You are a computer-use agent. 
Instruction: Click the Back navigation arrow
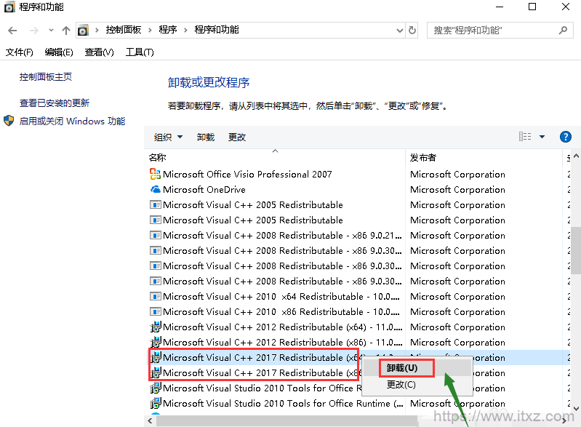pyautogui.click(x=12, y=31)
